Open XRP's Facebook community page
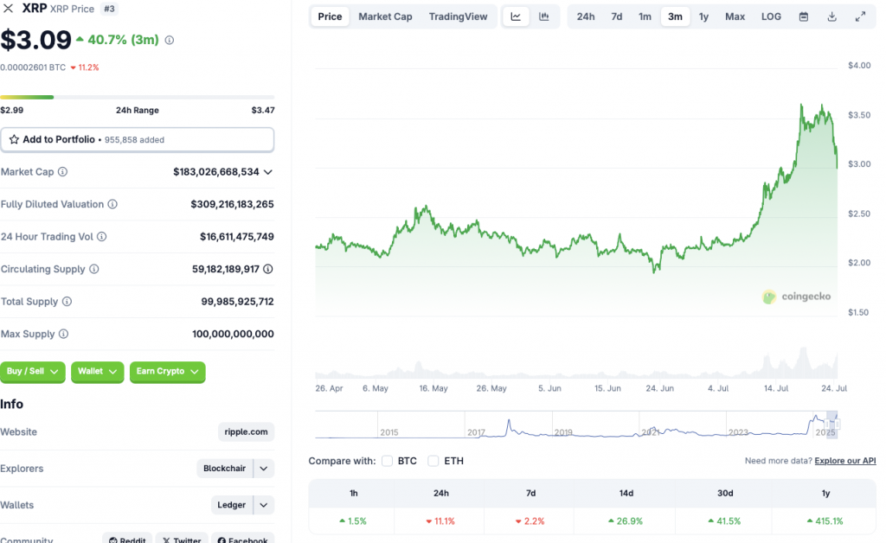Viewport: 886px width, 543px height. [x=243, y=539]
